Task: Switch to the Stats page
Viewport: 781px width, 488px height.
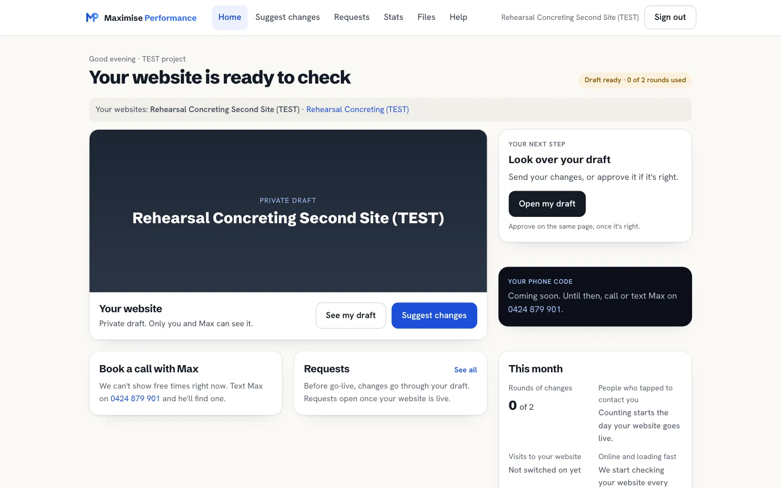Action: pyautogui.click(x=393, y=17)
